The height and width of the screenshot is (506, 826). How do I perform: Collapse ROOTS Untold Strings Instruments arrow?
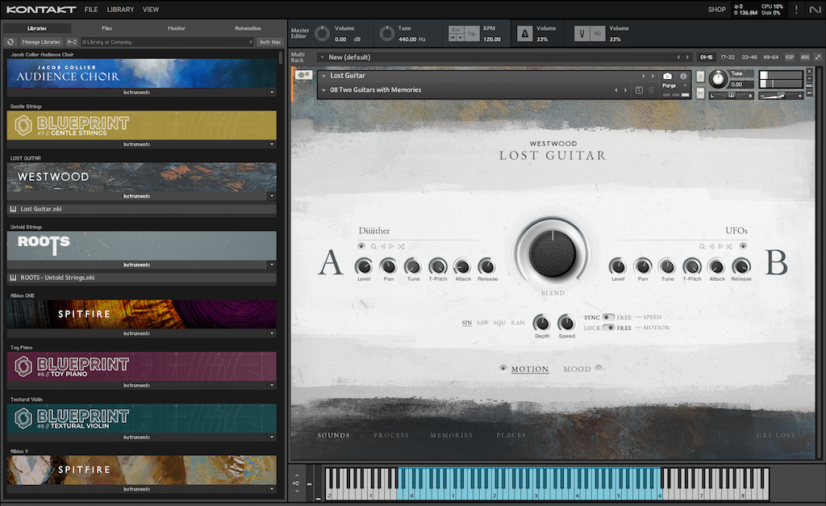click(272, 265)
